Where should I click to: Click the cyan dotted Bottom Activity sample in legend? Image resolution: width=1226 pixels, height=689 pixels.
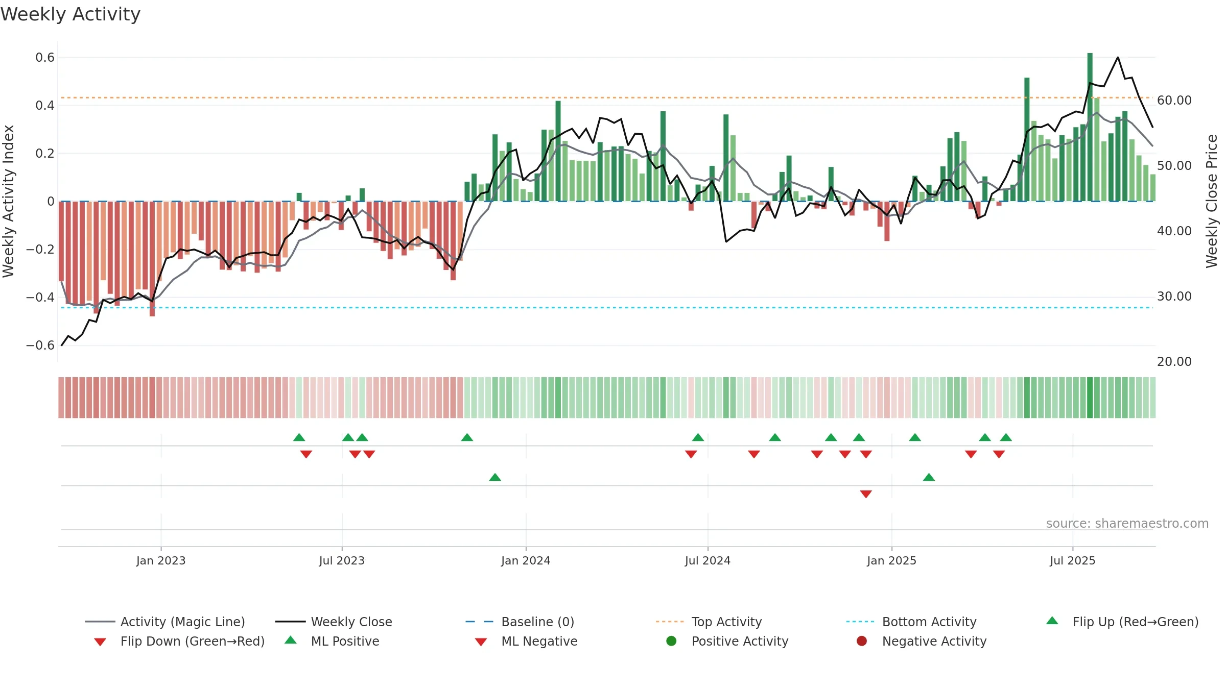pos(860,622)
